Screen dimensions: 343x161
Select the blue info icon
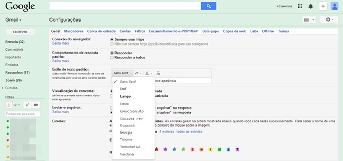228,150
